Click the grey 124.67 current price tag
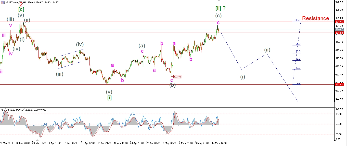Screen dimensions: 347x146 (339, 29)
